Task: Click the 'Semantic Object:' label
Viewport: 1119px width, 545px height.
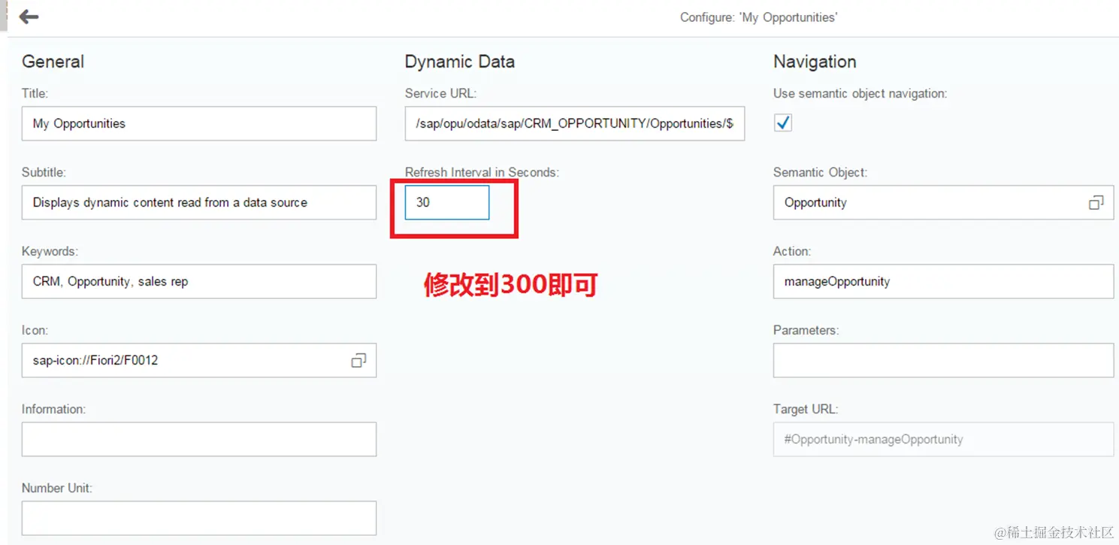Action: [x=820, y=172]
